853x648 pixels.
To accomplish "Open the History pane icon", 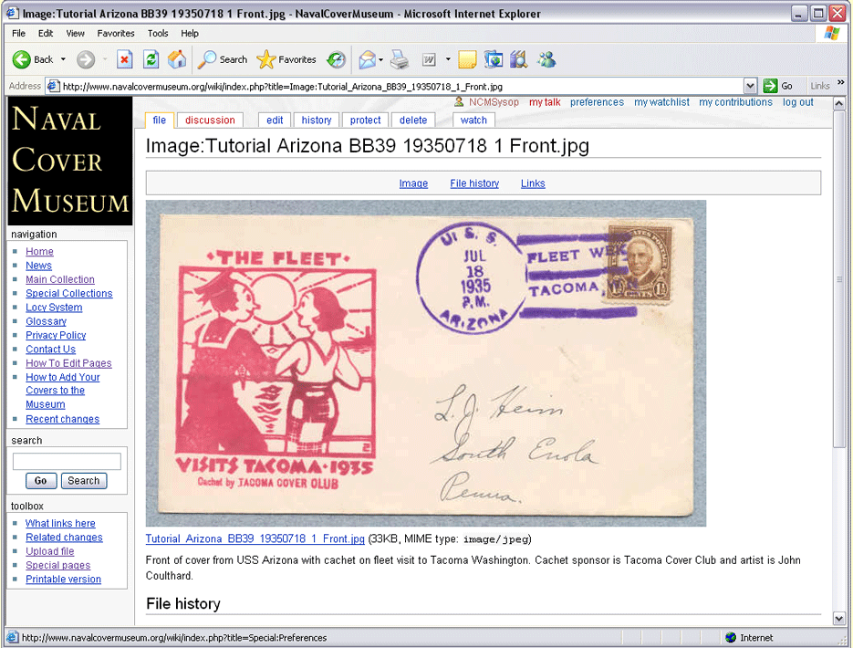I will 337,59.
